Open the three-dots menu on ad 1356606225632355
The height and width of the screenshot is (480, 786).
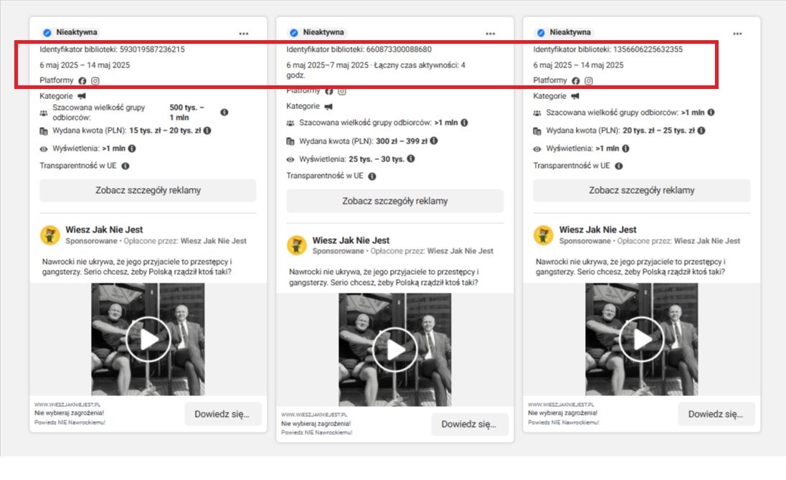point(737,34)
